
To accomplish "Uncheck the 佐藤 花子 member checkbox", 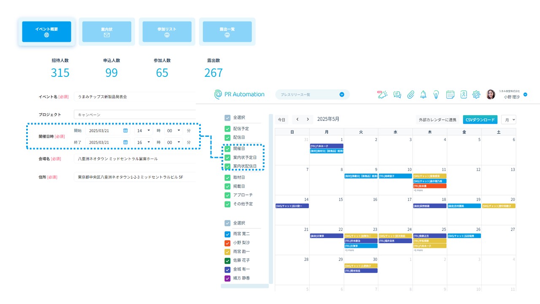I will click(x=228, y=261).
